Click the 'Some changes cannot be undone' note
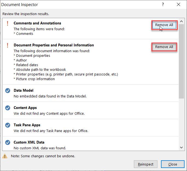 43,156
